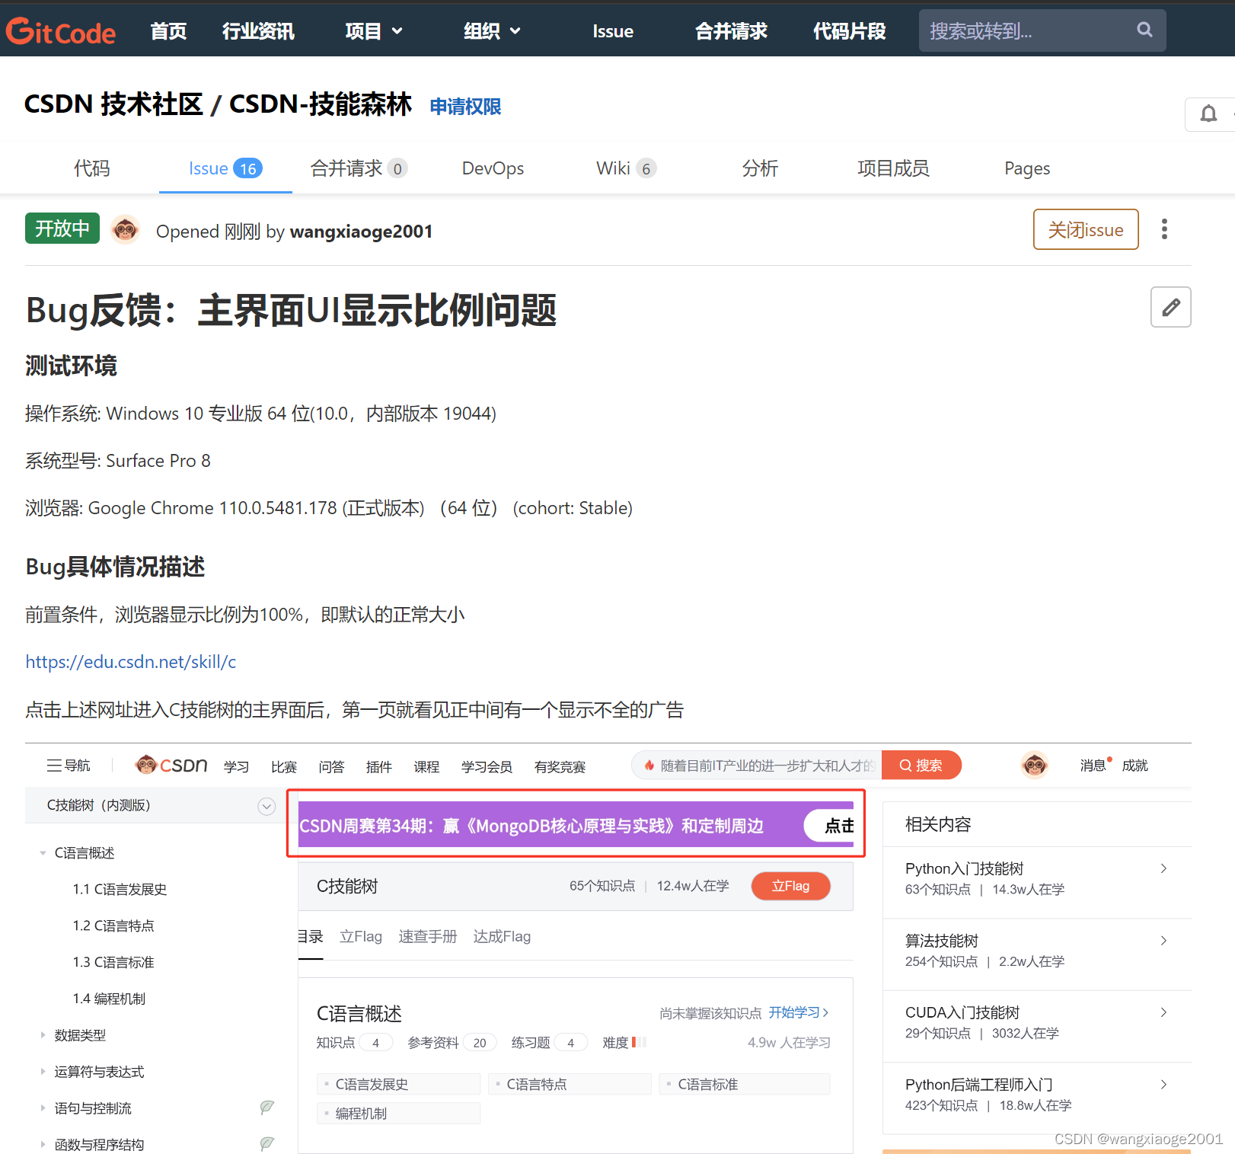
Task: Open Python入门技能树 chevron
Action: 1163,868
